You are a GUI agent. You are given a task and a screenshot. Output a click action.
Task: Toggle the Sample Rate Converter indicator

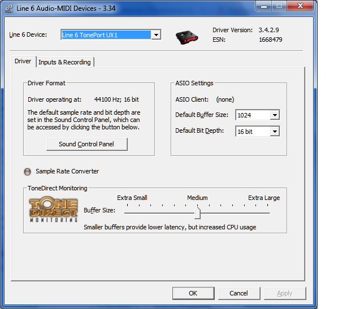pos(28,172)
